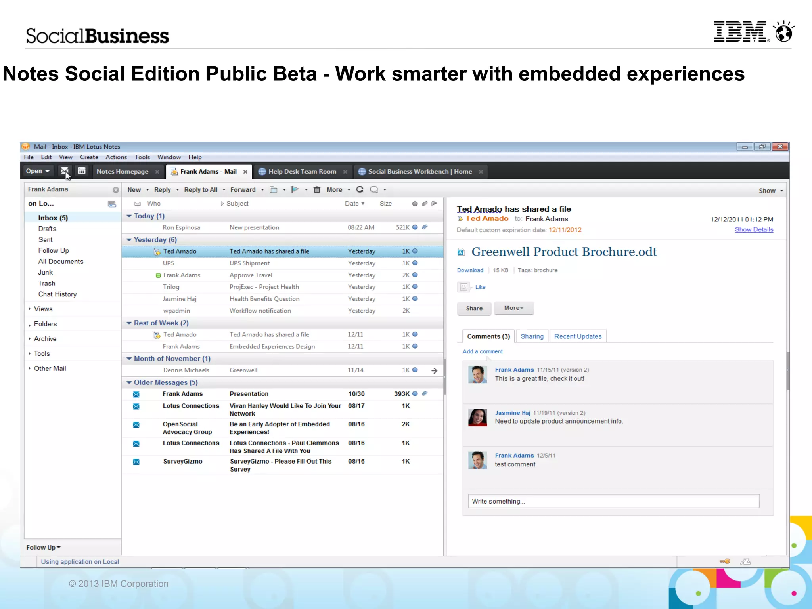Click the key security icon in status bar

(725, 561)
